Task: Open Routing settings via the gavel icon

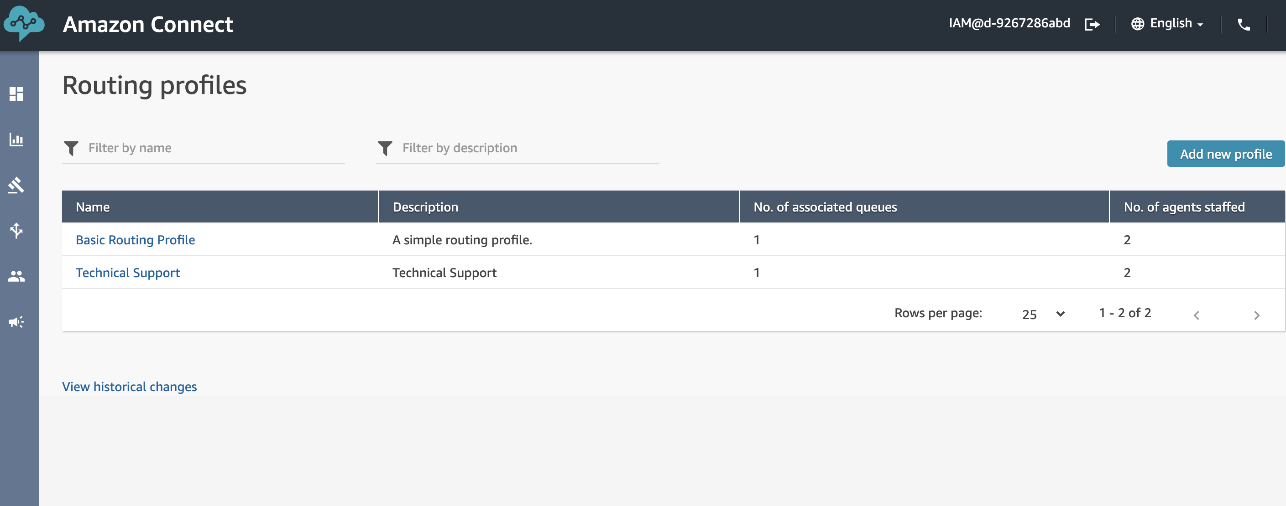Action: (16, 185)
